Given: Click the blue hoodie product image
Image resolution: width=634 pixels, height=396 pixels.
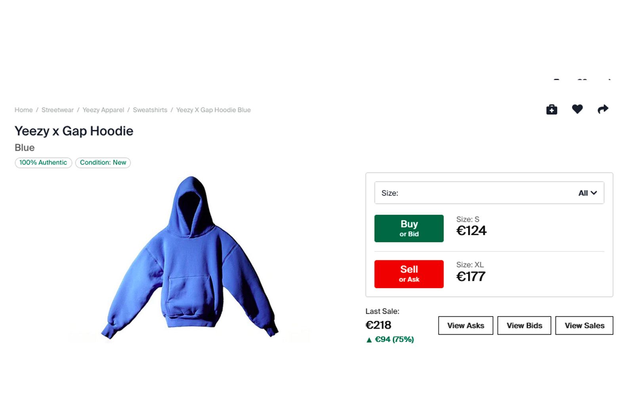Looking at the screenshot, I should [190, 257].
